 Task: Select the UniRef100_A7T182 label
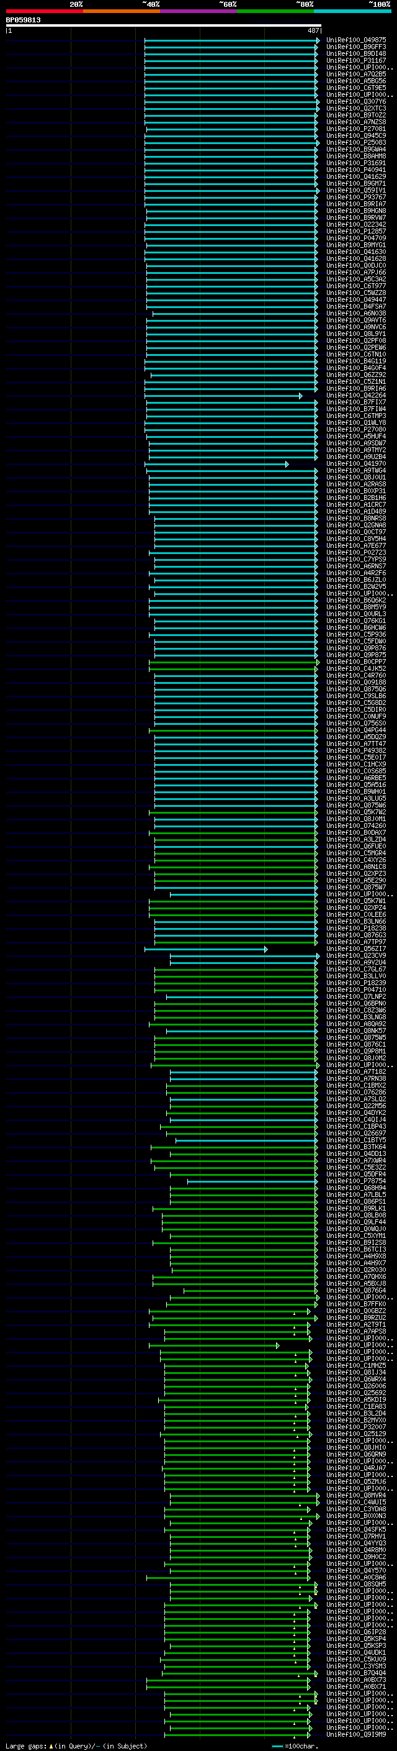[x=356, y=1072]
